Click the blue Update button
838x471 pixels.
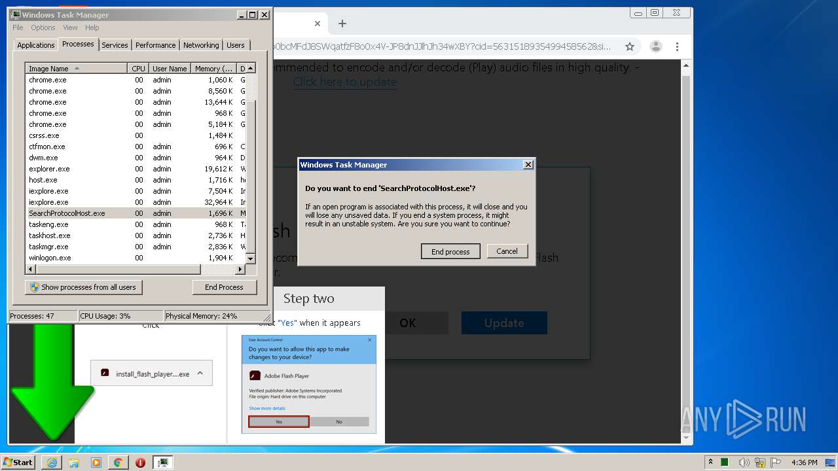pyautogui.click(x=504, y=323)
